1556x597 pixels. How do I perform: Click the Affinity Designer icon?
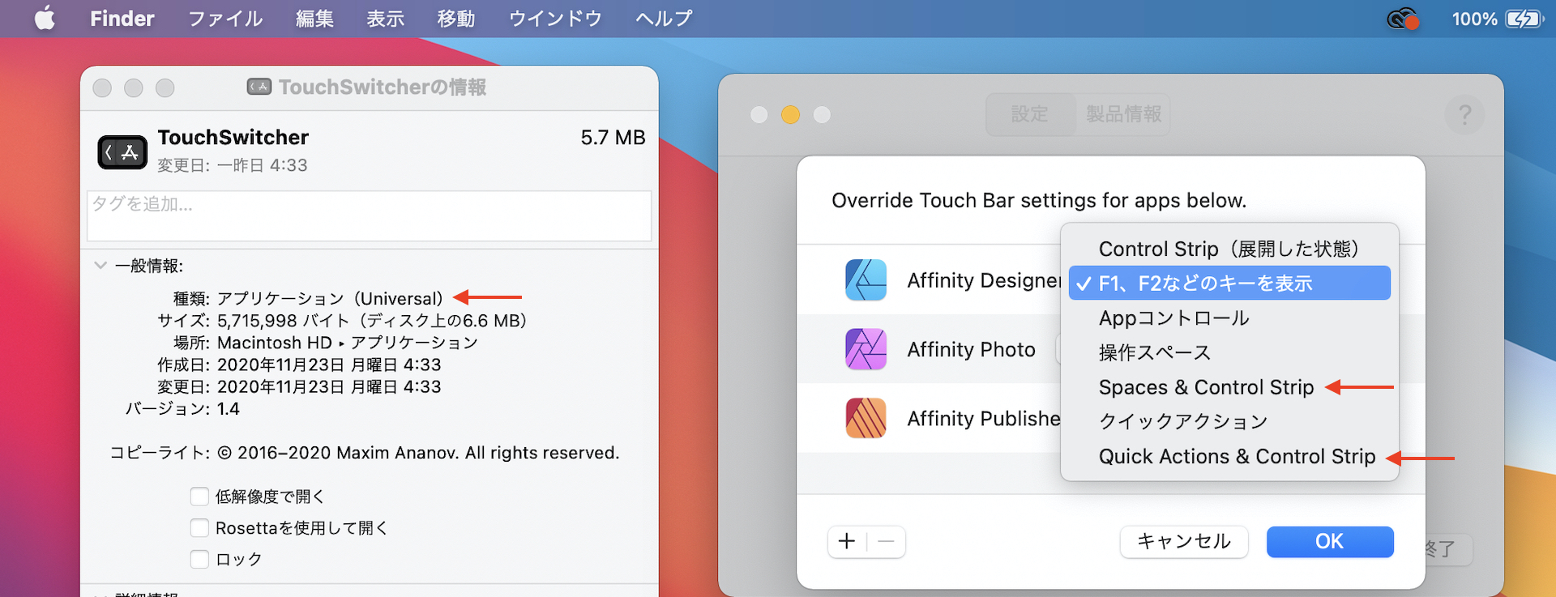pos(866,280)
